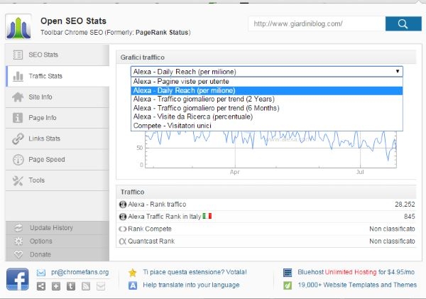Click the Page Info 'i' icon
426x299 pixels.
tap(18, 118)
